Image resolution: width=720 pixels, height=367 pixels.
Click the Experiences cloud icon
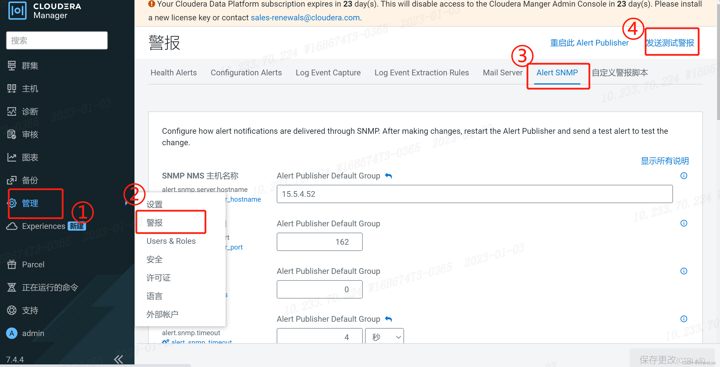[12, 226]
